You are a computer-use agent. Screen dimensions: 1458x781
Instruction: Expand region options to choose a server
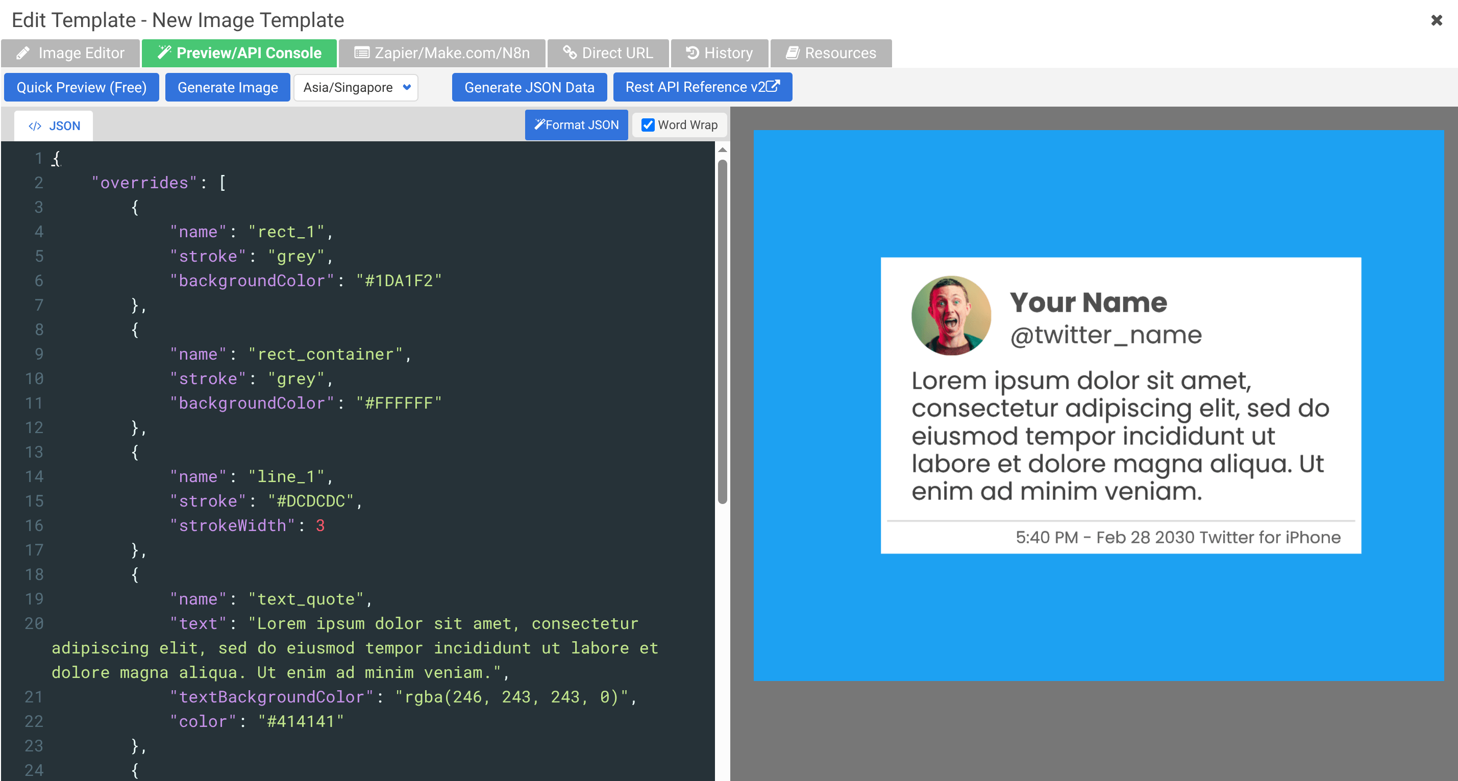[356, 87]
